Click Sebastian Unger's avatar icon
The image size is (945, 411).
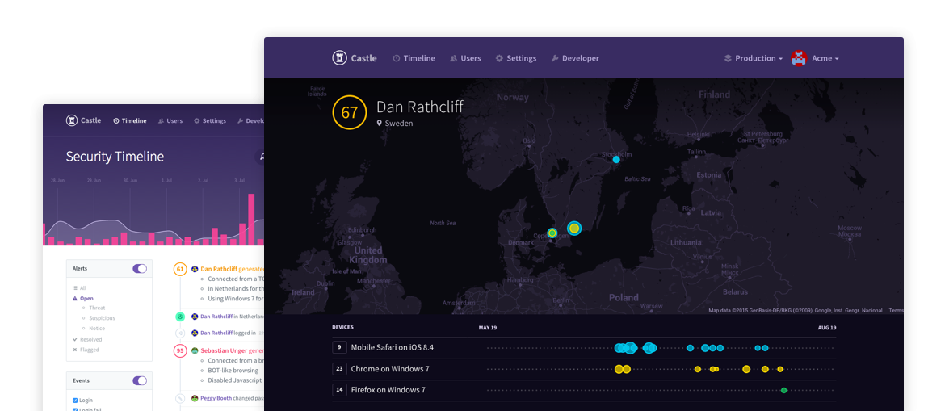pyautogui.click(x=195, y=350)
